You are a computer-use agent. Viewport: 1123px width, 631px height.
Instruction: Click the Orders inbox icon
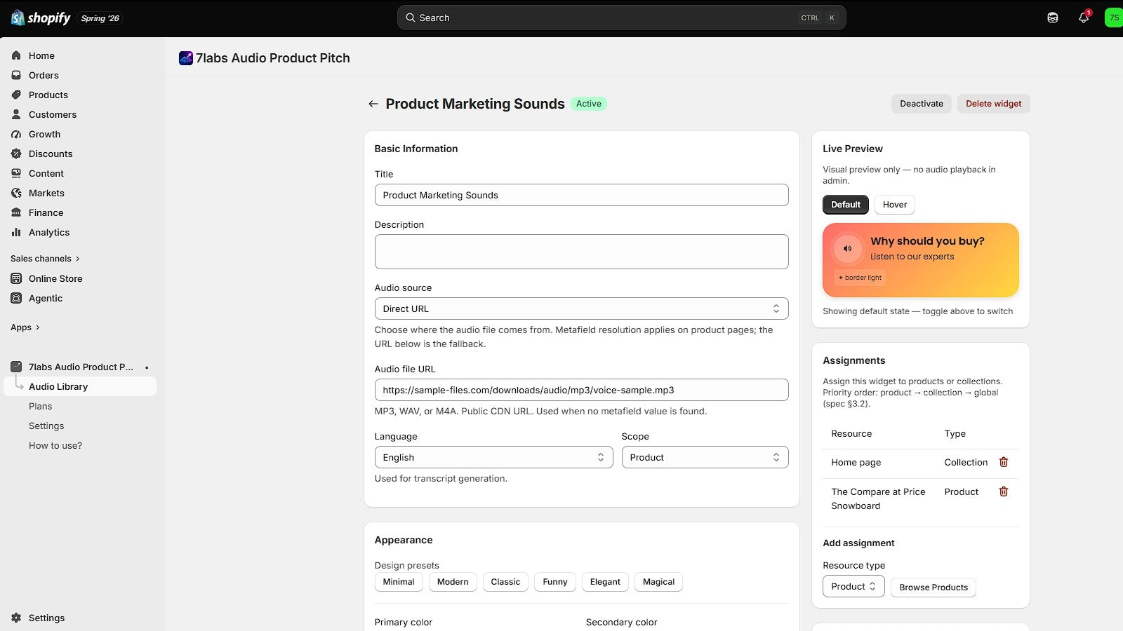click(x=16, y=75)
